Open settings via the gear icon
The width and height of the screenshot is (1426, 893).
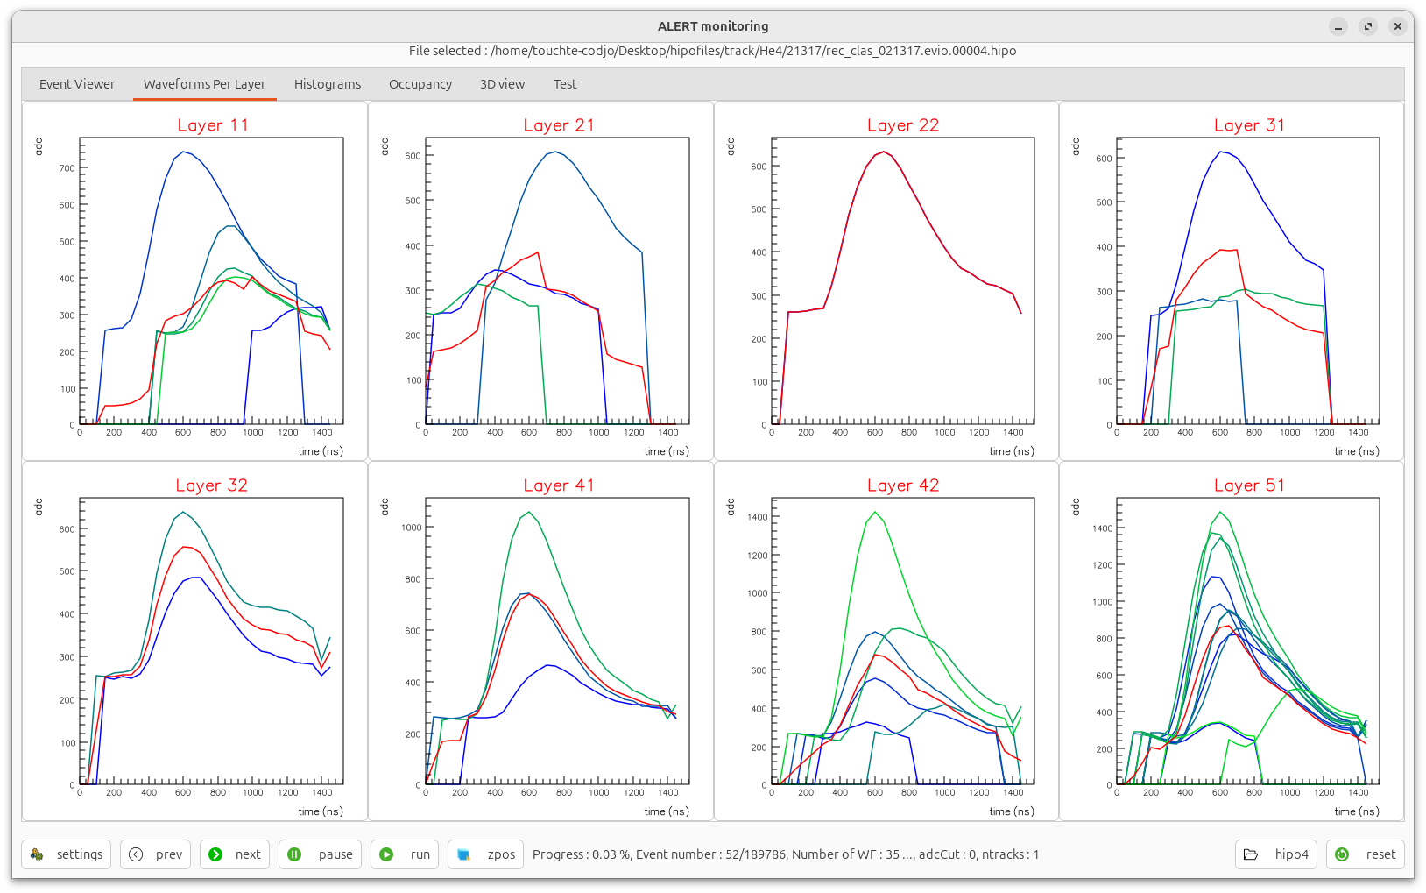click(37, 854)
